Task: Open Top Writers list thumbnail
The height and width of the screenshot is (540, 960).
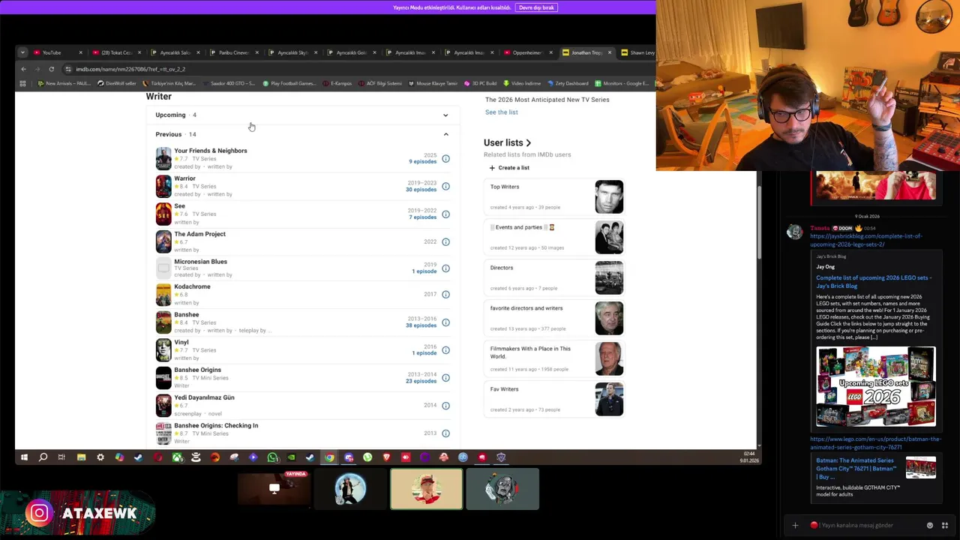Action: pyautogui.click(x=609, y=196)
